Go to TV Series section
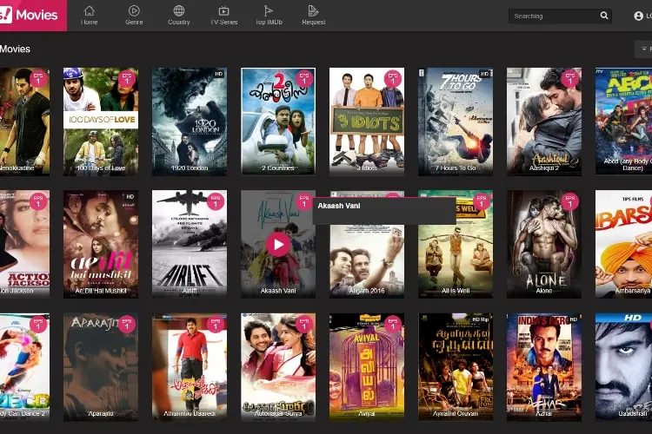Screen dimensions: 652x434 [x=223, y=16]
